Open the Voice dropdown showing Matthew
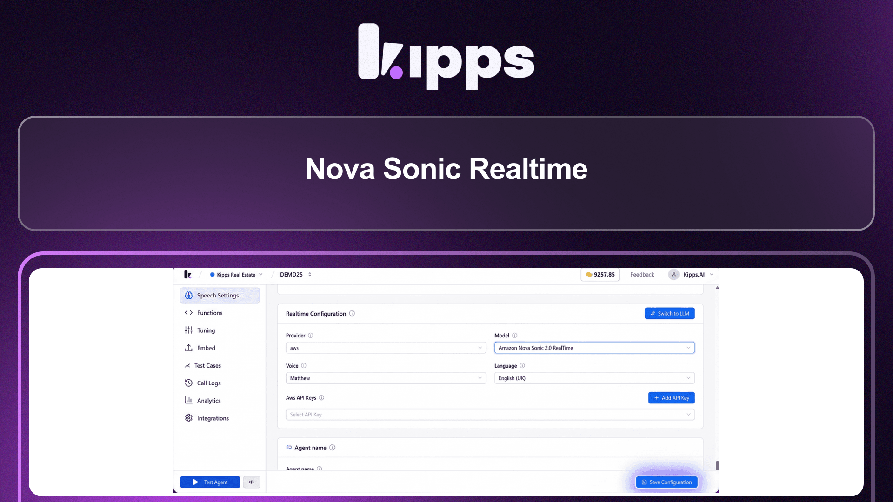The width and height of the screenshot is (893, 502). [386, 378]
